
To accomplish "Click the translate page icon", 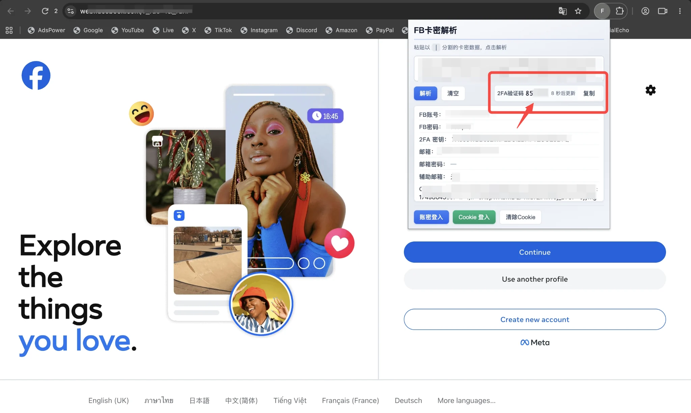I will [562, 11].
